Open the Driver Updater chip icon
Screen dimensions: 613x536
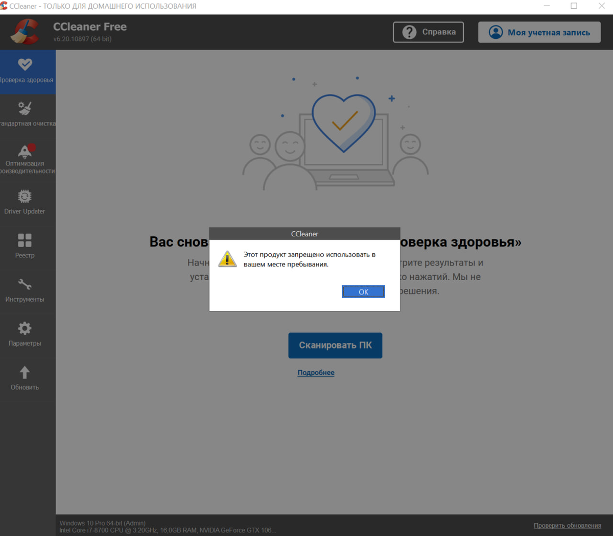(25, 197)
